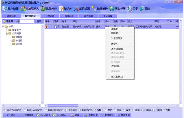Switch to the 短信记录 tab
Viewport: 184px width, 118px height.
point(69,16)
